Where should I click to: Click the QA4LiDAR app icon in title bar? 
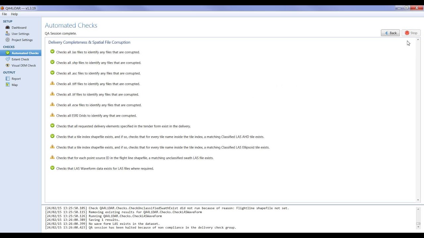(x=3, y=8)
